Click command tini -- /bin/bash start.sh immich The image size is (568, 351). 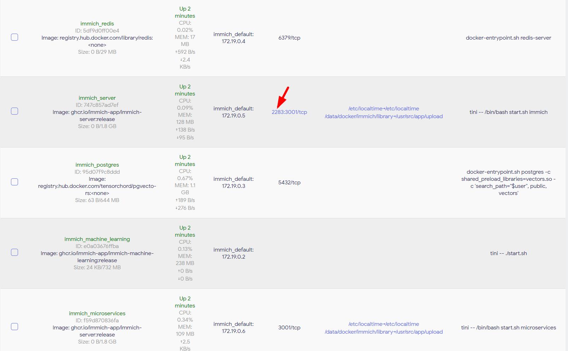[508, 112]
